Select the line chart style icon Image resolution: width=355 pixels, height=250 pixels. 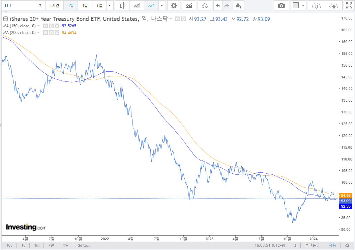[x=151, y=5]
